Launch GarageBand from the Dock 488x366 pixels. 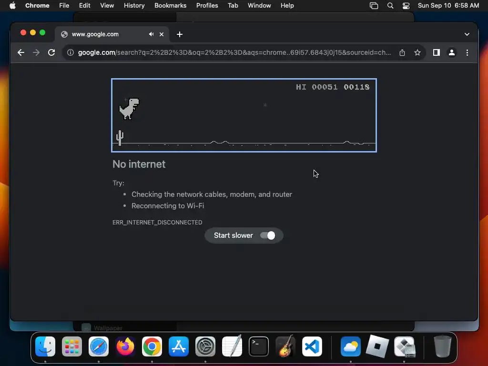pyautogui.click(x=285, y=346)
